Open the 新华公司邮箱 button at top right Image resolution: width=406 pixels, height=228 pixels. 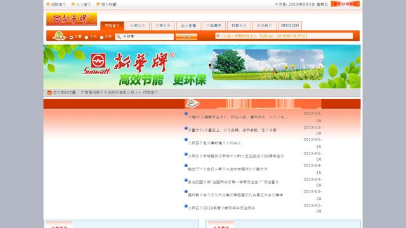click(345, 4)
